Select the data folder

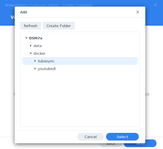[x=38, y=46]
